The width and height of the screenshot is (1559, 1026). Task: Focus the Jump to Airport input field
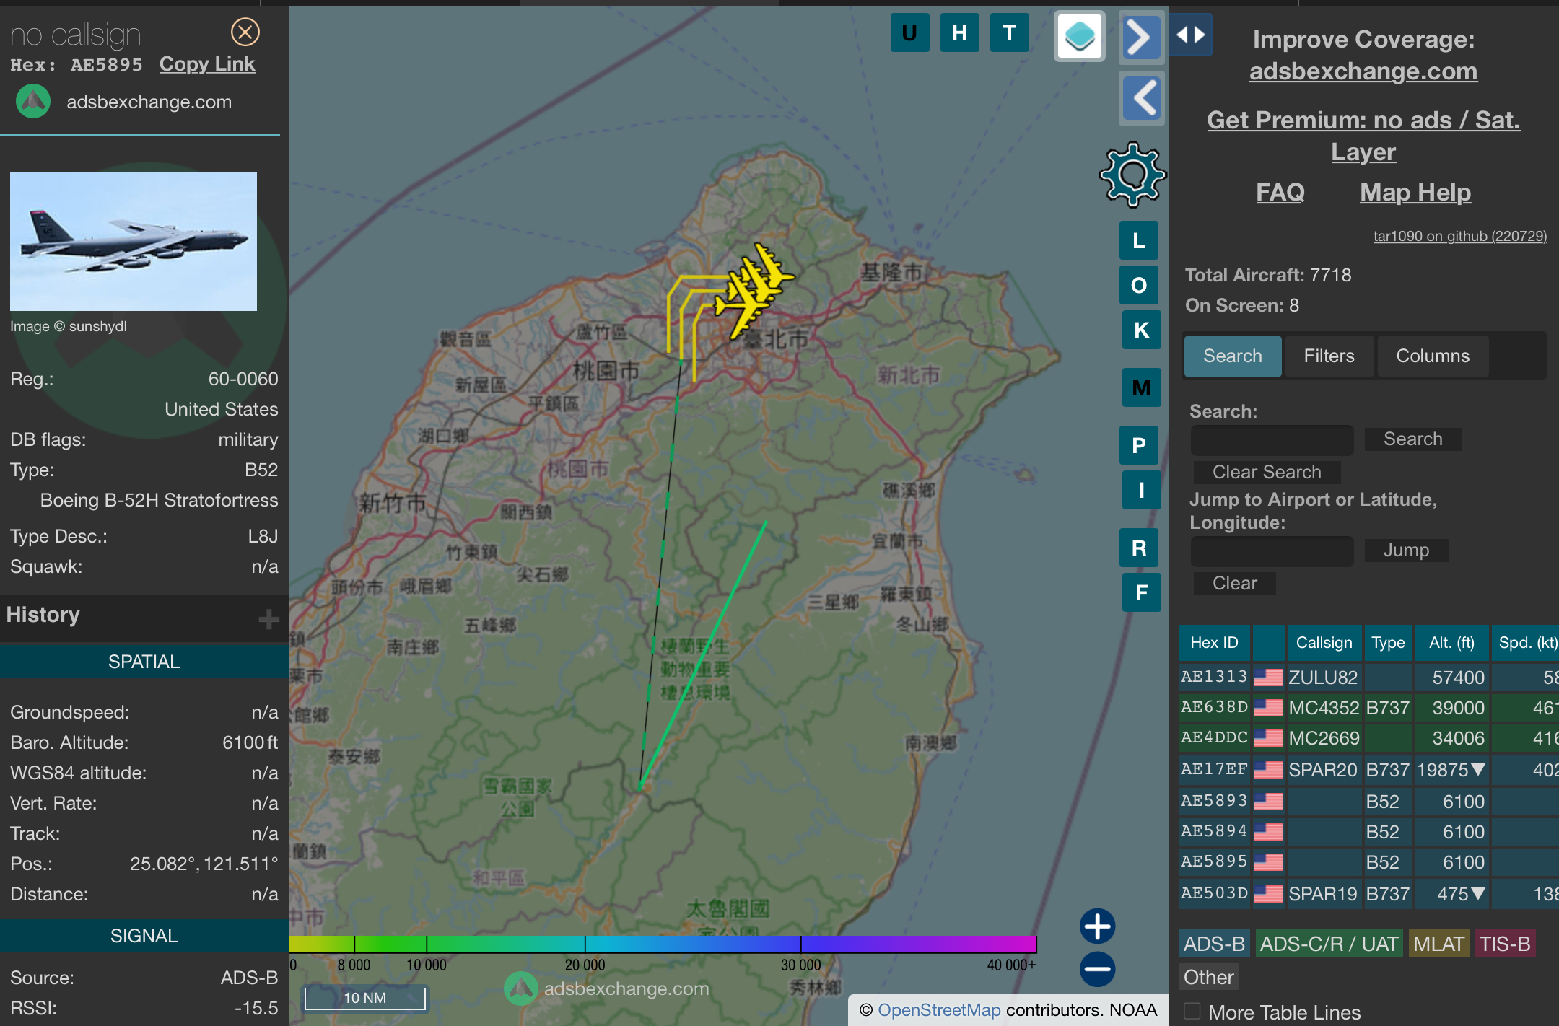(x=1272, y=551)
